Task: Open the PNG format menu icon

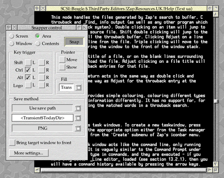Action: click(78, 128)
